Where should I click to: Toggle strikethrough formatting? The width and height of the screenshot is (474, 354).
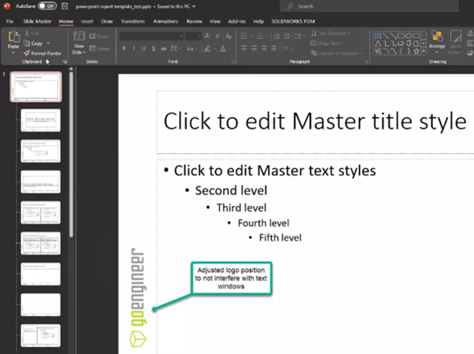pos(164,48)
